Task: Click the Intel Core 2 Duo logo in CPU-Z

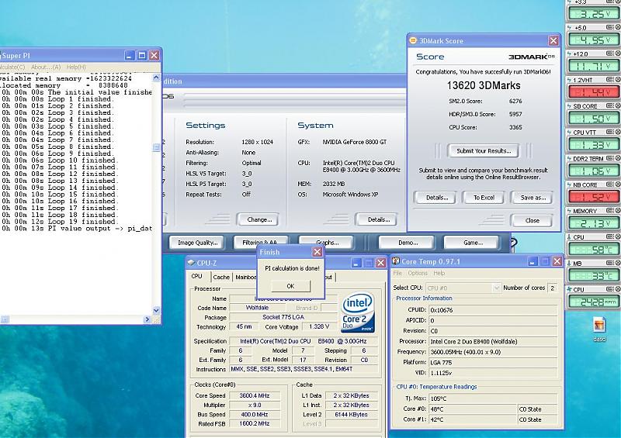Action: coord(358,312)
